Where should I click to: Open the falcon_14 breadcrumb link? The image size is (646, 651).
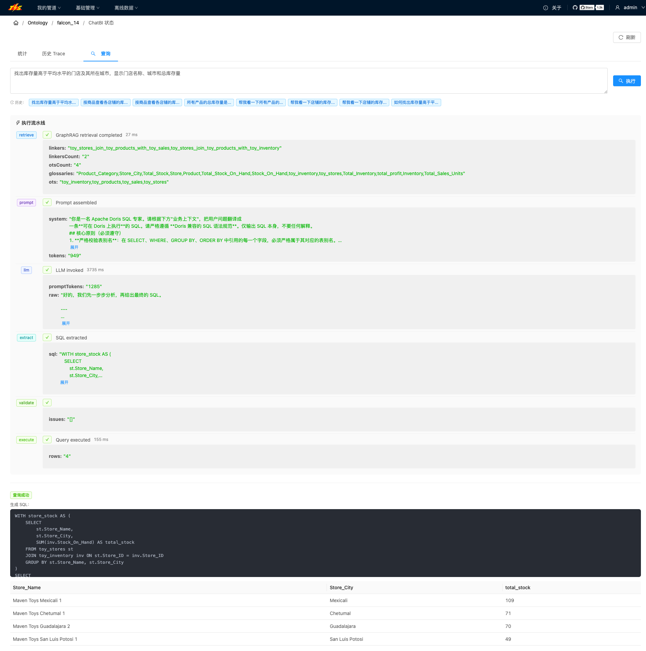[x=68, y=23]
